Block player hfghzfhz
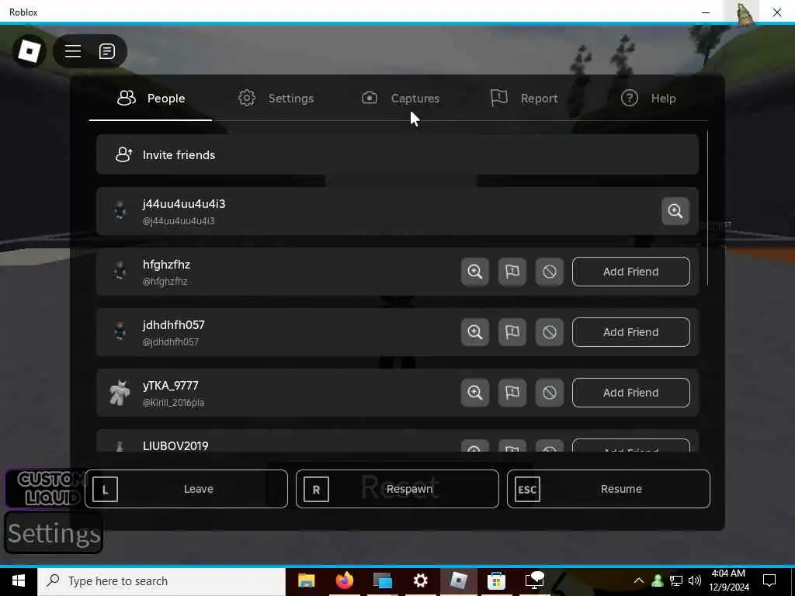 pos(550,272)
